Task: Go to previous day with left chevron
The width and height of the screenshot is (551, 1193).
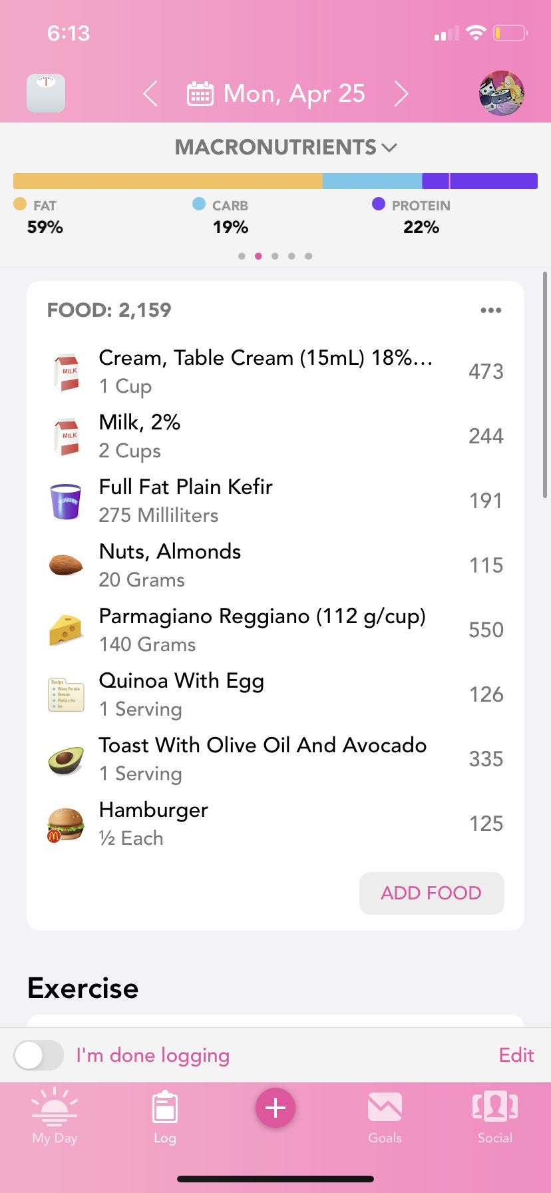Action: (151, 94)
